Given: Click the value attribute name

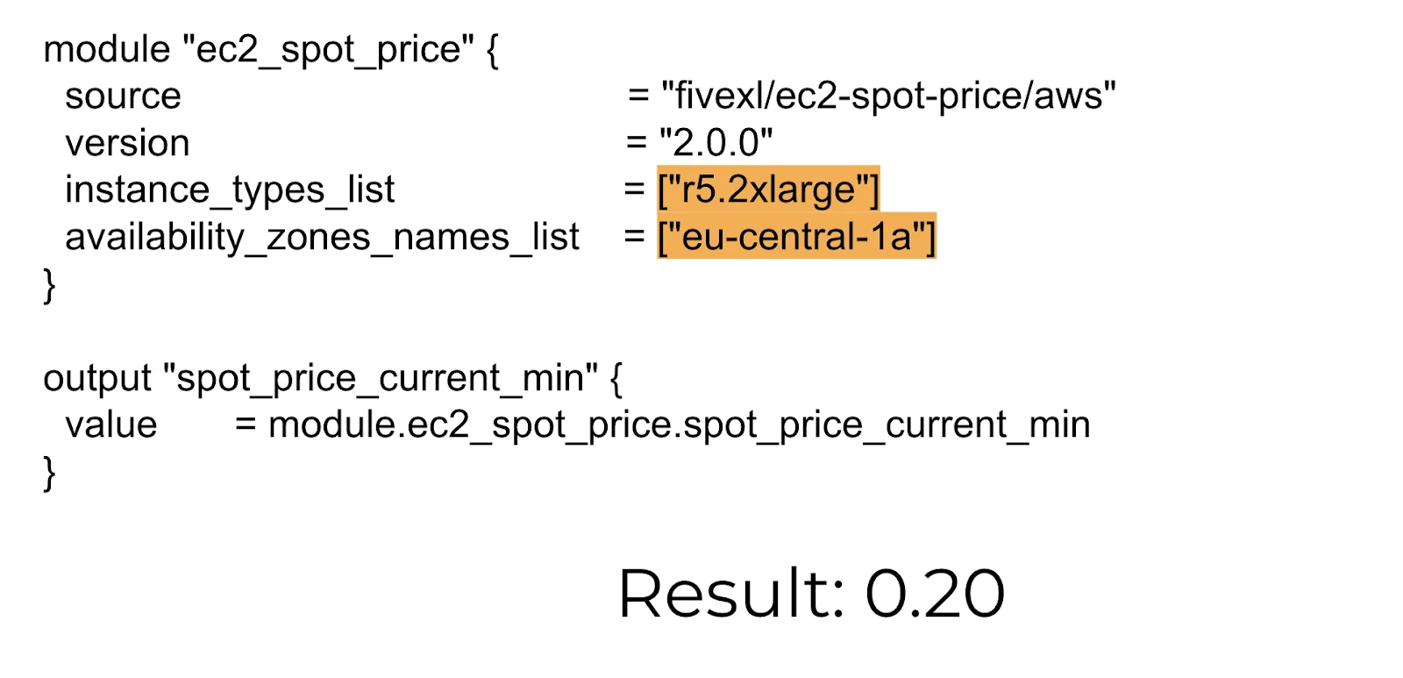Looking at the screenshot, I should 111,425.
